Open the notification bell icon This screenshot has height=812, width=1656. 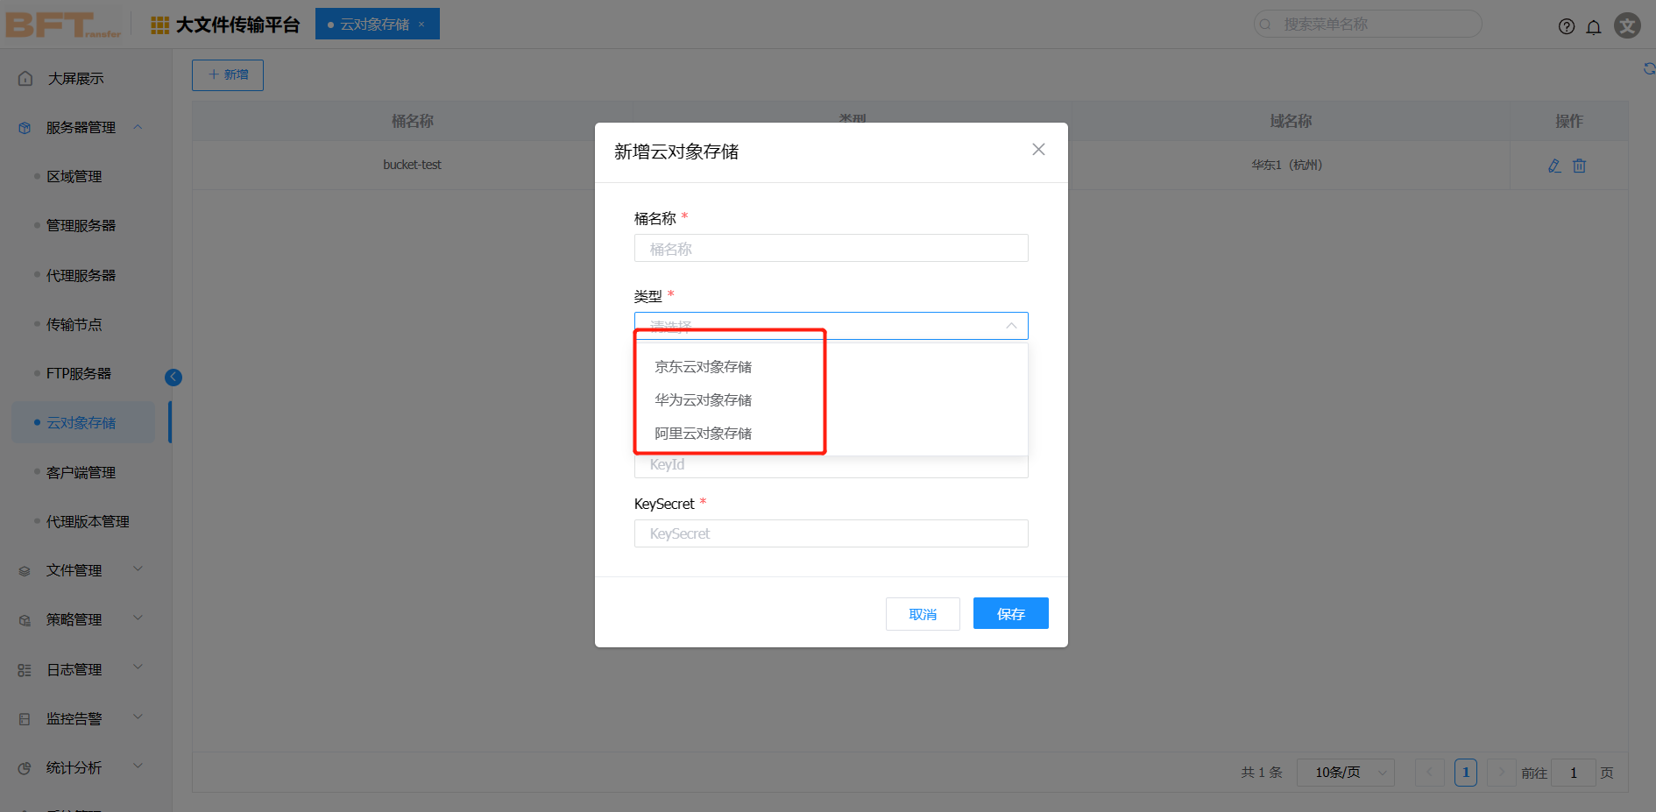point(1594,26)
